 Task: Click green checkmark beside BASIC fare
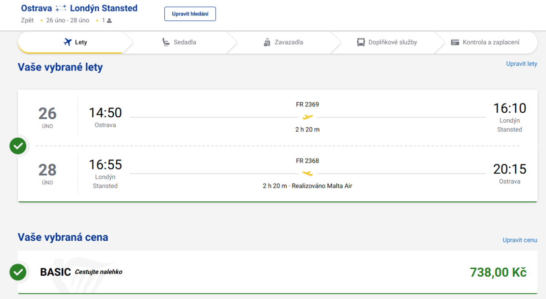pyautogui.click(x=18, y=272)
